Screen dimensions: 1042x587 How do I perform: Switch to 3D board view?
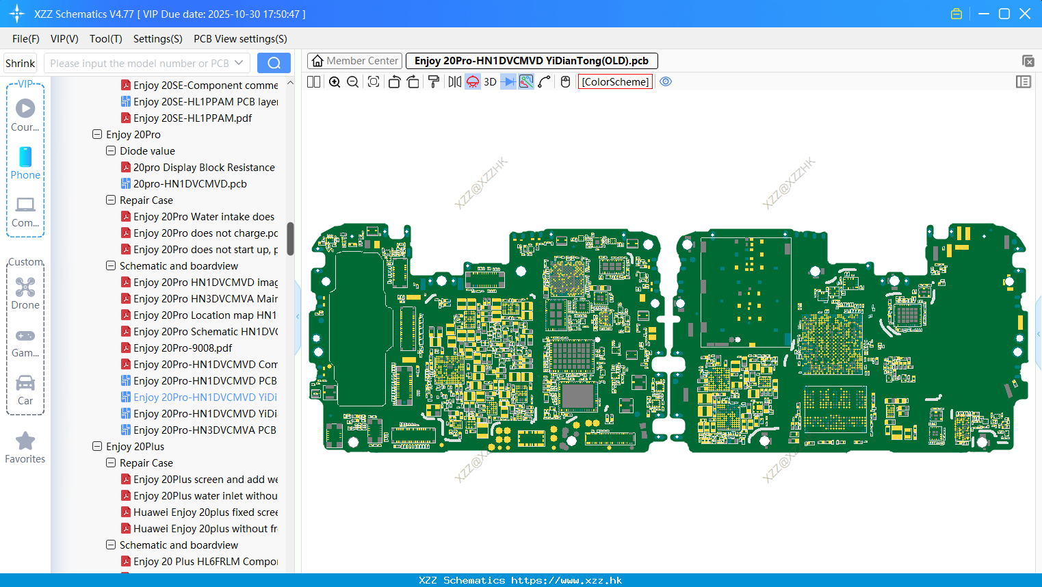(x=490, y=82)
